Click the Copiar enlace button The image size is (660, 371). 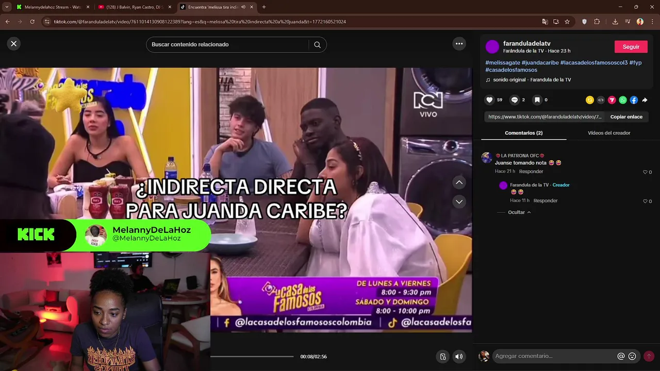(x=626, y=117)
